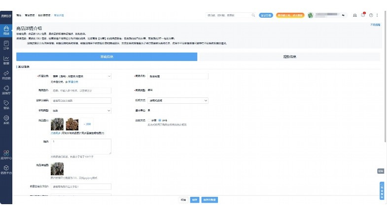387x215 pixels.
Task: Click the description textarea
Action: click(81, 147)
